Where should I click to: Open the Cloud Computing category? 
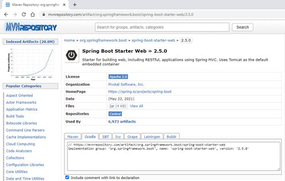pyautogui.click(x=21, y=144)
